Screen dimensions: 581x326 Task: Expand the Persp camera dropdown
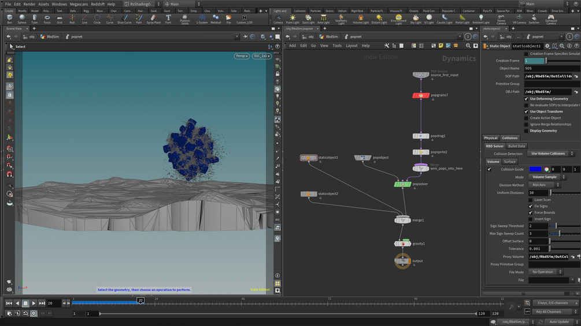pos(242,56)
